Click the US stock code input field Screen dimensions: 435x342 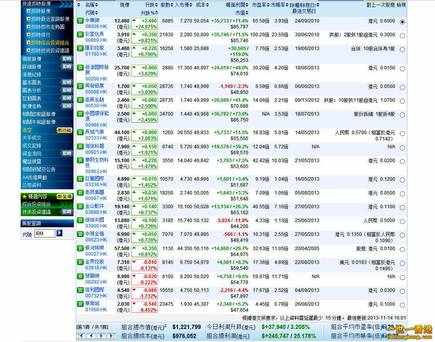45,234
